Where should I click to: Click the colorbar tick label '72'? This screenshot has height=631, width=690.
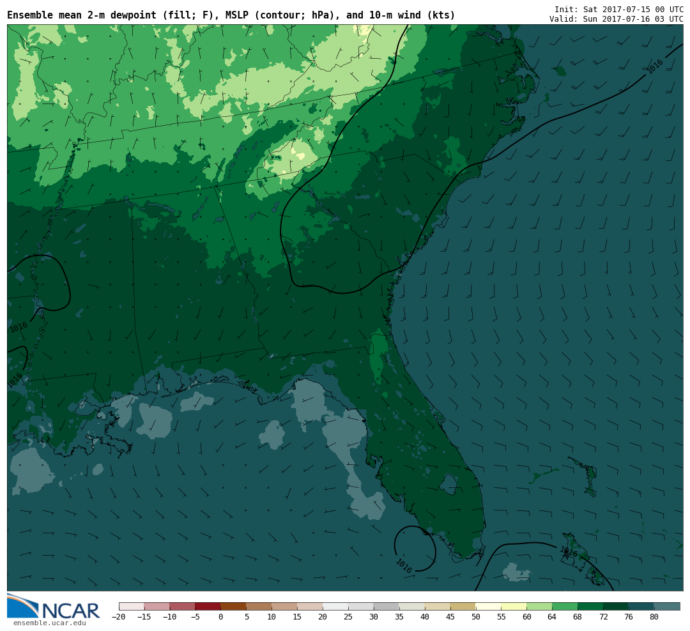604,617
